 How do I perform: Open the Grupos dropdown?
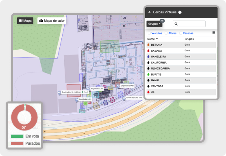point(154,24)
